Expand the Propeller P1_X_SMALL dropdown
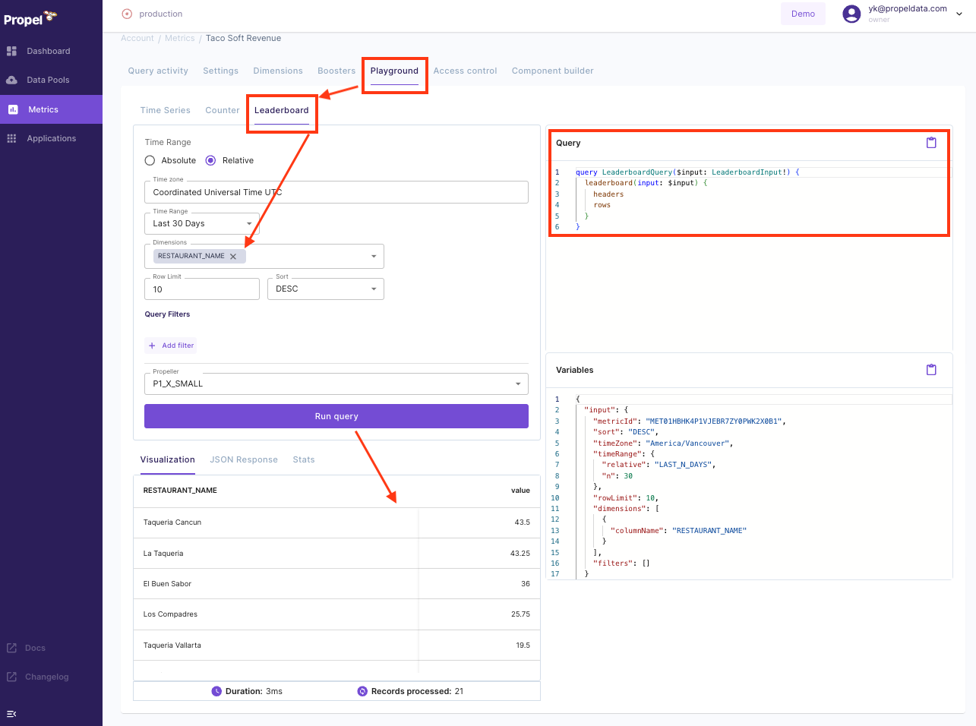 517,384
